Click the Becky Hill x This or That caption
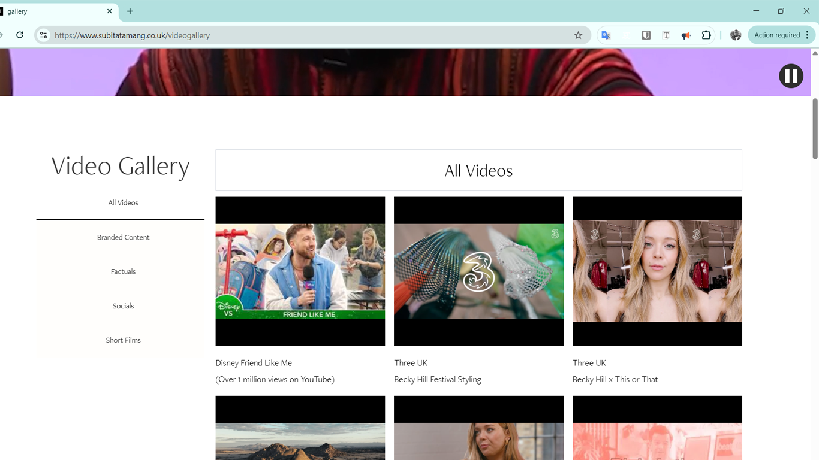 coord(615,379)
